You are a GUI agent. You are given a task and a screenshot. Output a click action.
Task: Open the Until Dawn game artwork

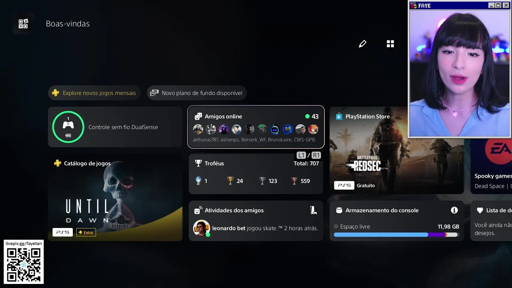[x=115, y=197]
